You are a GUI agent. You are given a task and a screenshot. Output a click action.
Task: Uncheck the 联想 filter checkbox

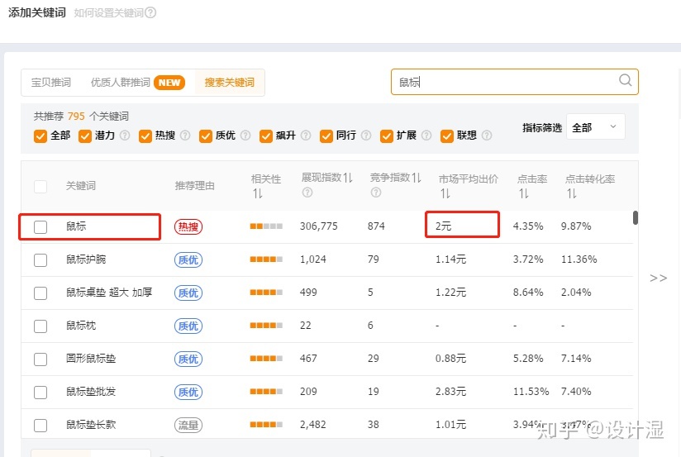point(447,136)
